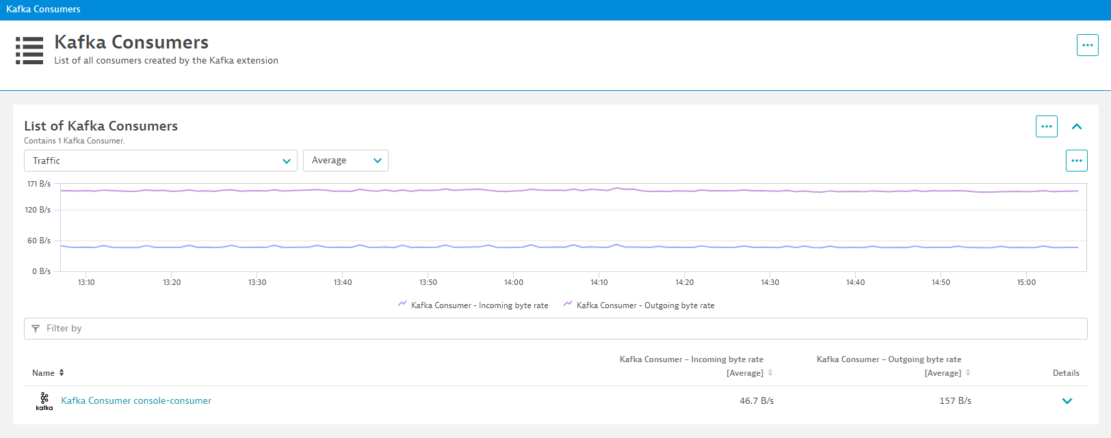1111x438 pixels.
Task: Collapse the List of Kafka Consumers section
Action: point(1077,126)
